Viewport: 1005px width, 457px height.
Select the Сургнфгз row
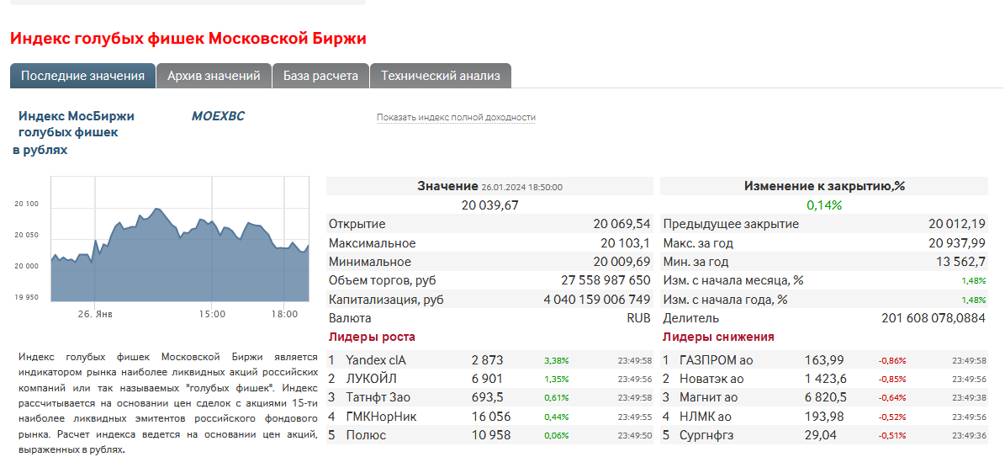[x=824, y=435]
